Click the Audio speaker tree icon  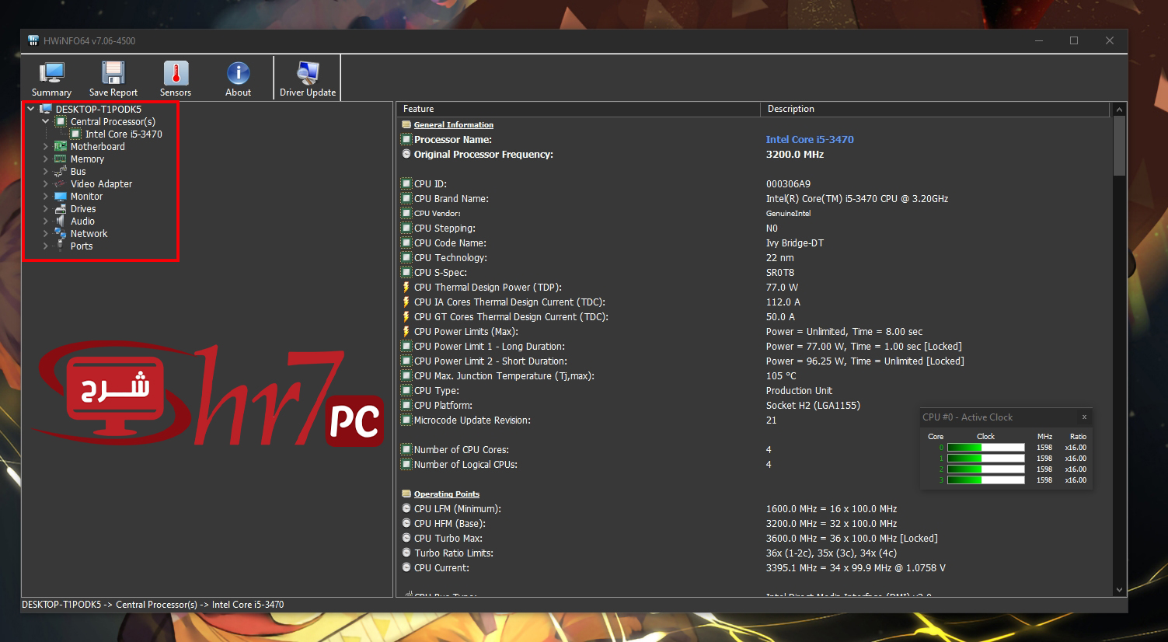(61, 221)
